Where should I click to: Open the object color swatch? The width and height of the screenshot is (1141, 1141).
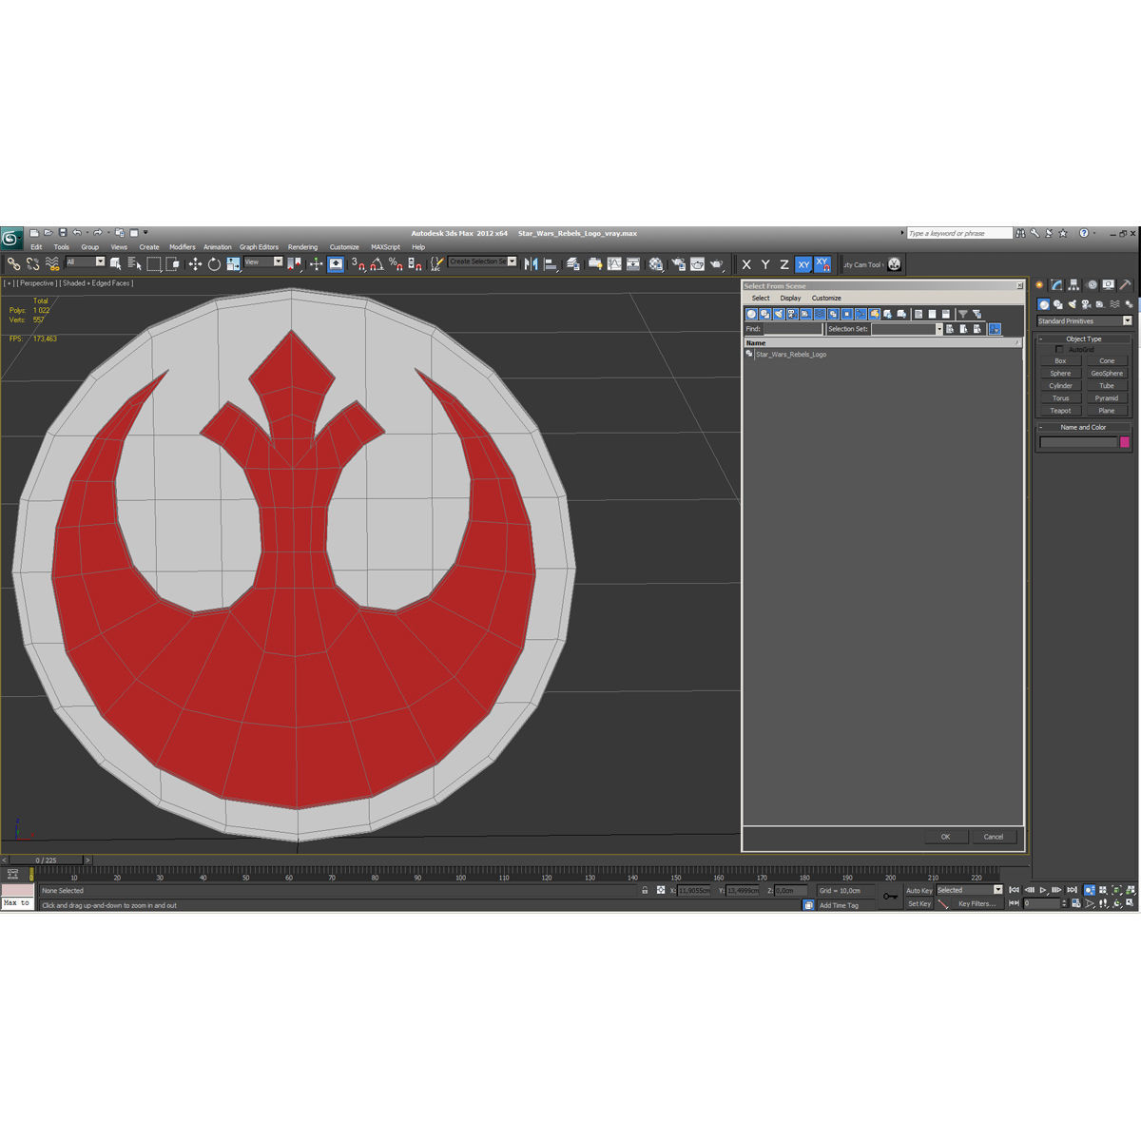tap(1125, 442)
